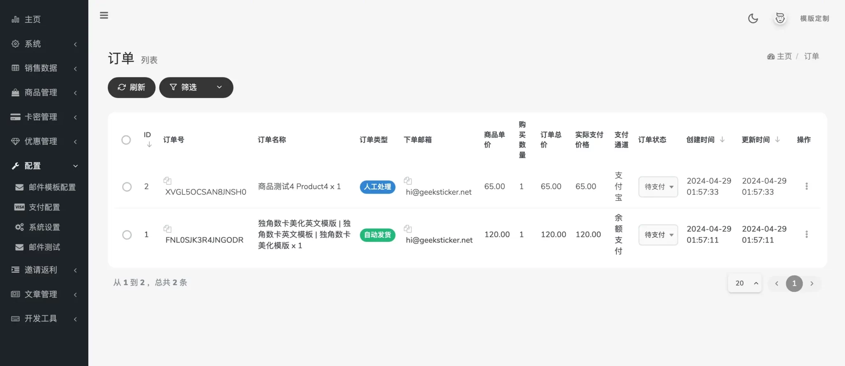
Task: Toggle the hamburger sidebar menu icon
Action: pos(104,16)
